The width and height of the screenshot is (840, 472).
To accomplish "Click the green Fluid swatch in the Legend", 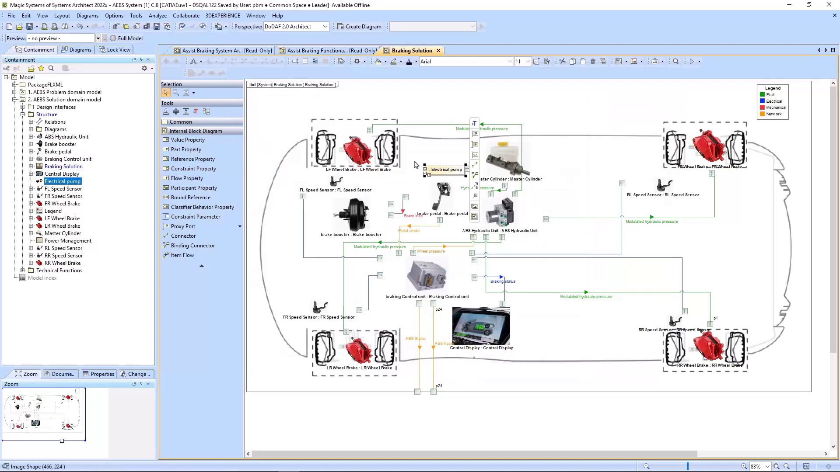I will tap(762, 94).
